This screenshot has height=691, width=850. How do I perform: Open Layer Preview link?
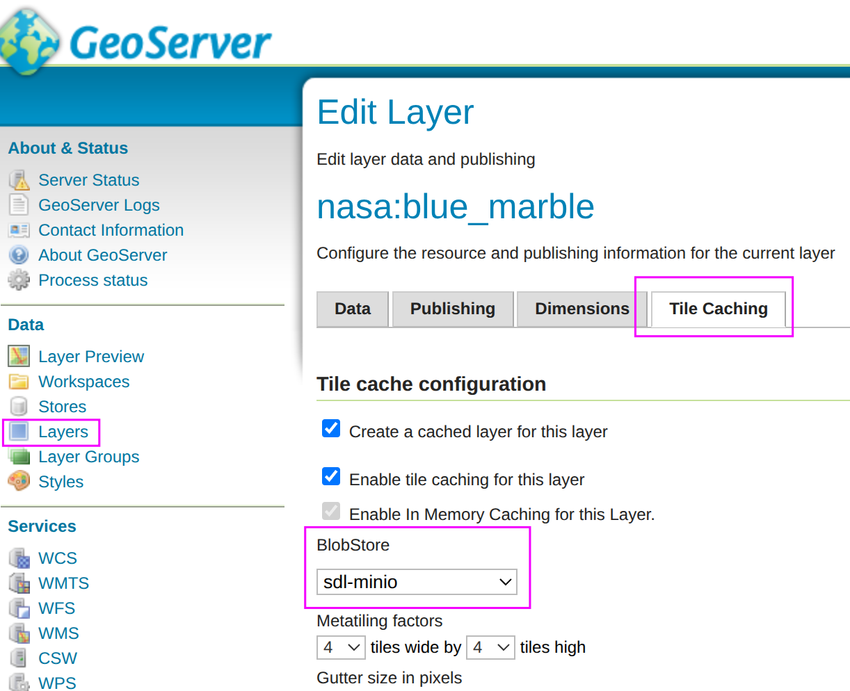click(x=91, y=357)
